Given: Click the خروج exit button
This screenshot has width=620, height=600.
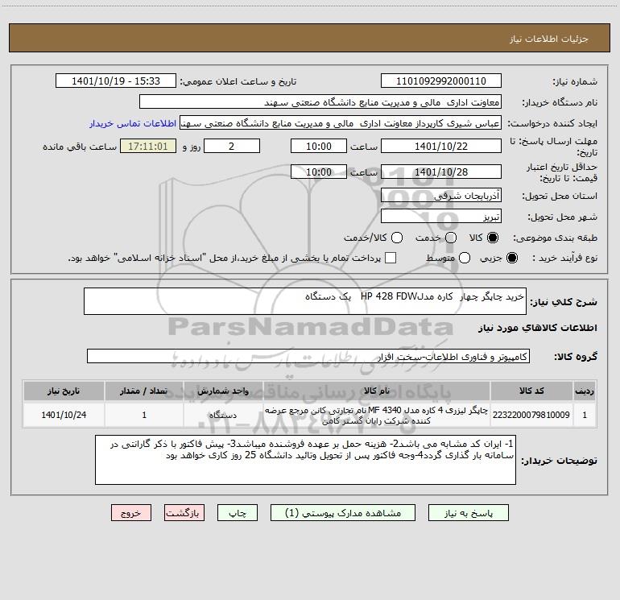Looking at the screenshot, I should [131, 513].
